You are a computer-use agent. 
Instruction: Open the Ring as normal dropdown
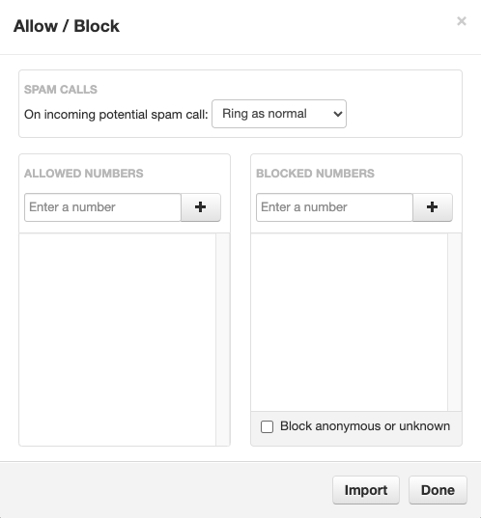279,114
